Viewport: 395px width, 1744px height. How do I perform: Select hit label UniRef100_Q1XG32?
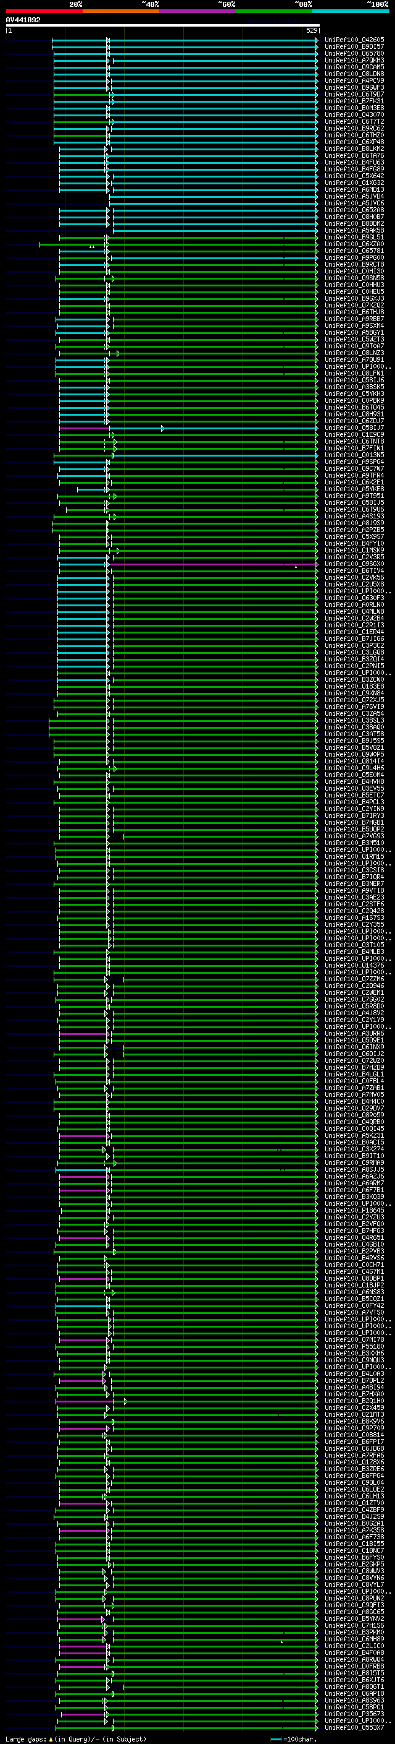pyautogui.click(x=354, y=183)
